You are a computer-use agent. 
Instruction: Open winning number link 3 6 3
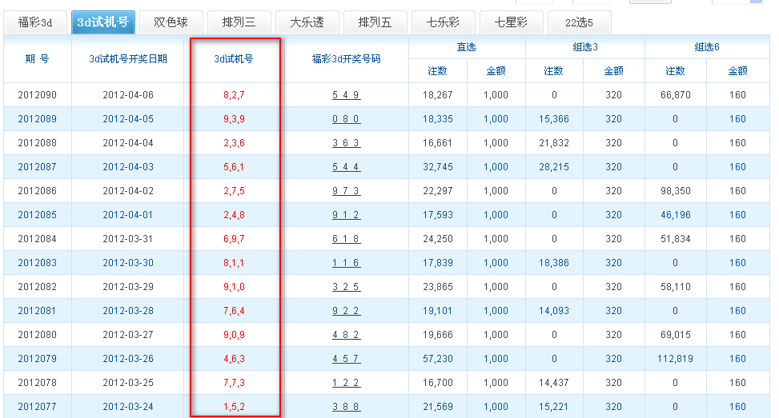(347, 143)
